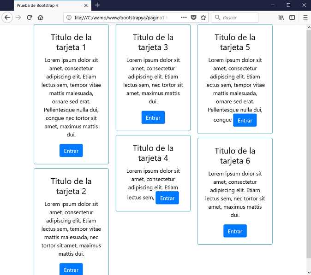Click the scrollbar down arrow
Image resolution: width=311 pixels, height=275 pixels.
coord(309,272)
